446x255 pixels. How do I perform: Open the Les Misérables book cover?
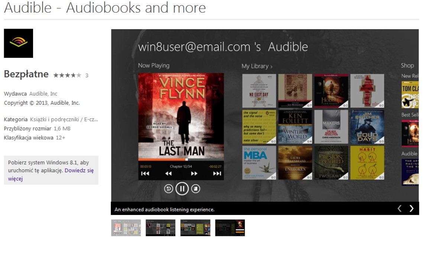[x=295, y=91]
